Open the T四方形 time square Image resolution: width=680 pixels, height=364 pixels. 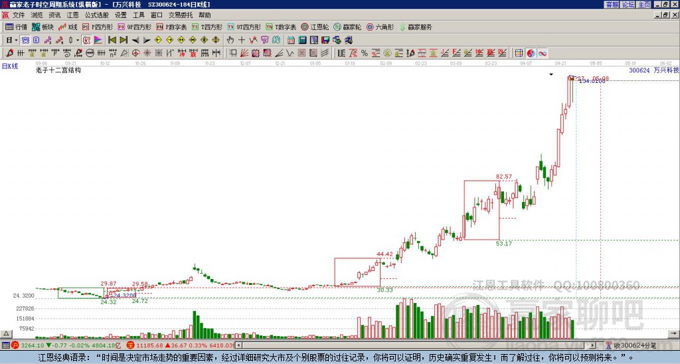point(207,27)
